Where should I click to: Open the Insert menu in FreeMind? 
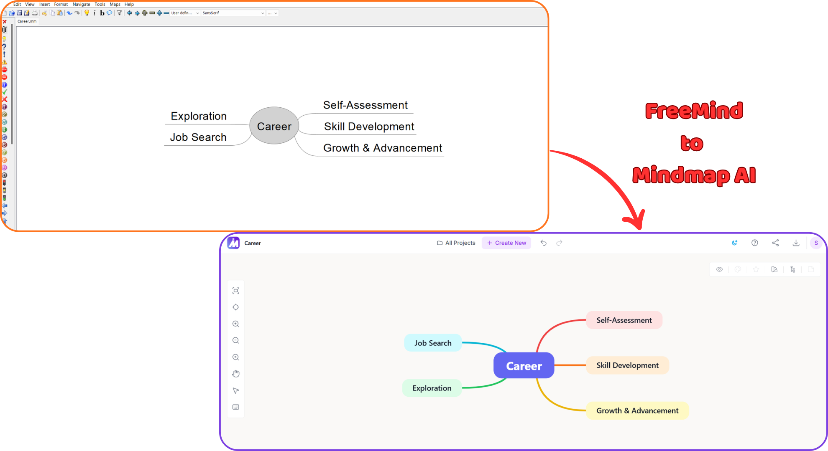pyautogui.click(x=45, y=4)
